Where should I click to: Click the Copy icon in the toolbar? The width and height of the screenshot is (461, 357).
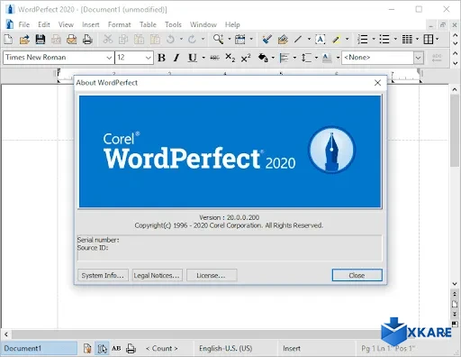tap(123, 39)
